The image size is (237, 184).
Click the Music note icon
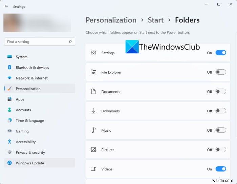click(93, 130)
